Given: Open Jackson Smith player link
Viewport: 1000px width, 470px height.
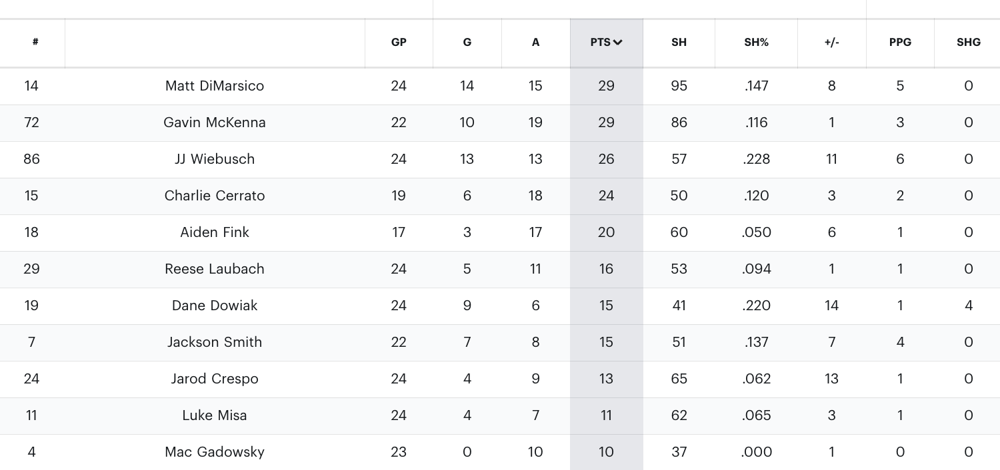Looking at the screenshot, I should (215, 342).
